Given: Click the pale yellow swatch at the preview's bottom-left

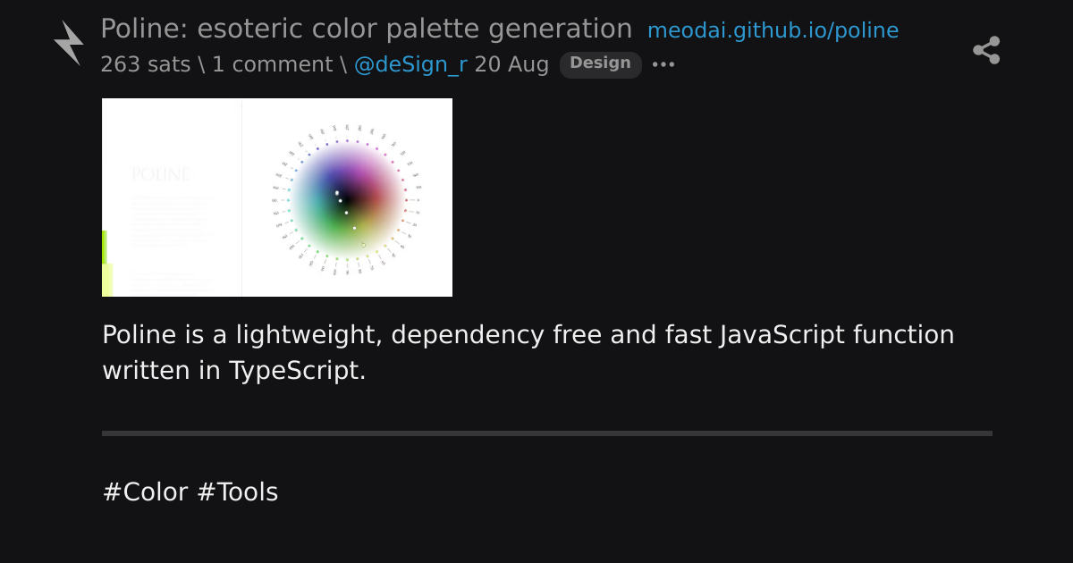Looking at the screenshot, I should tap(107, 281).
